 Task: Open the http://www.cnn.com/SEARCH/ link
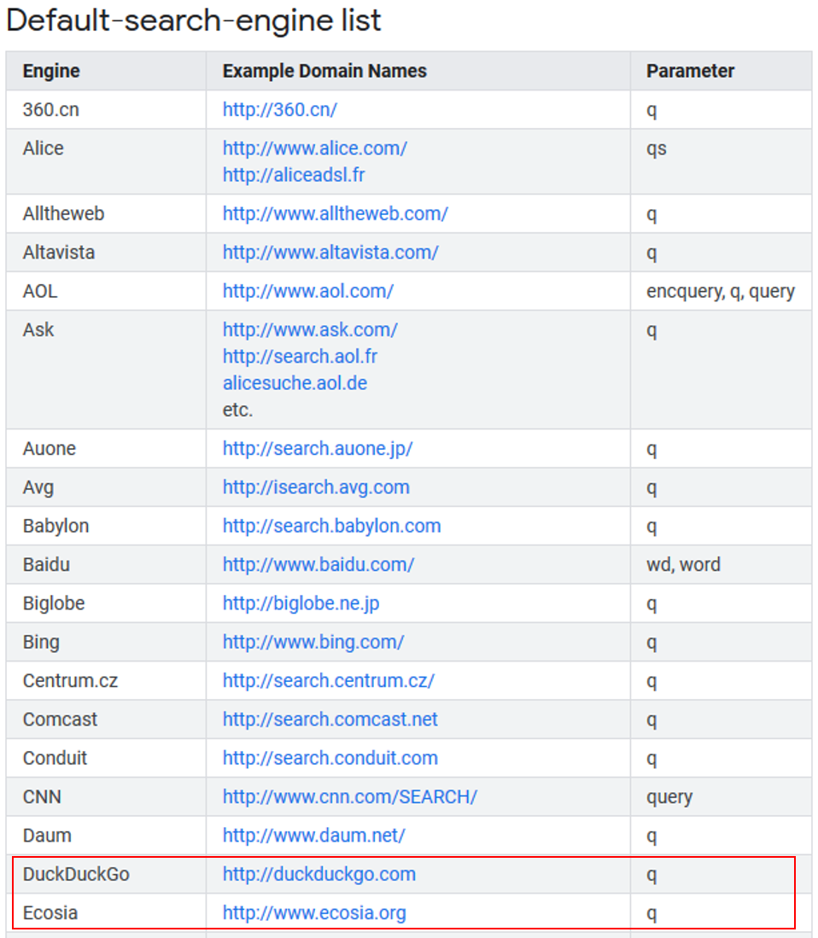[349, 797]
